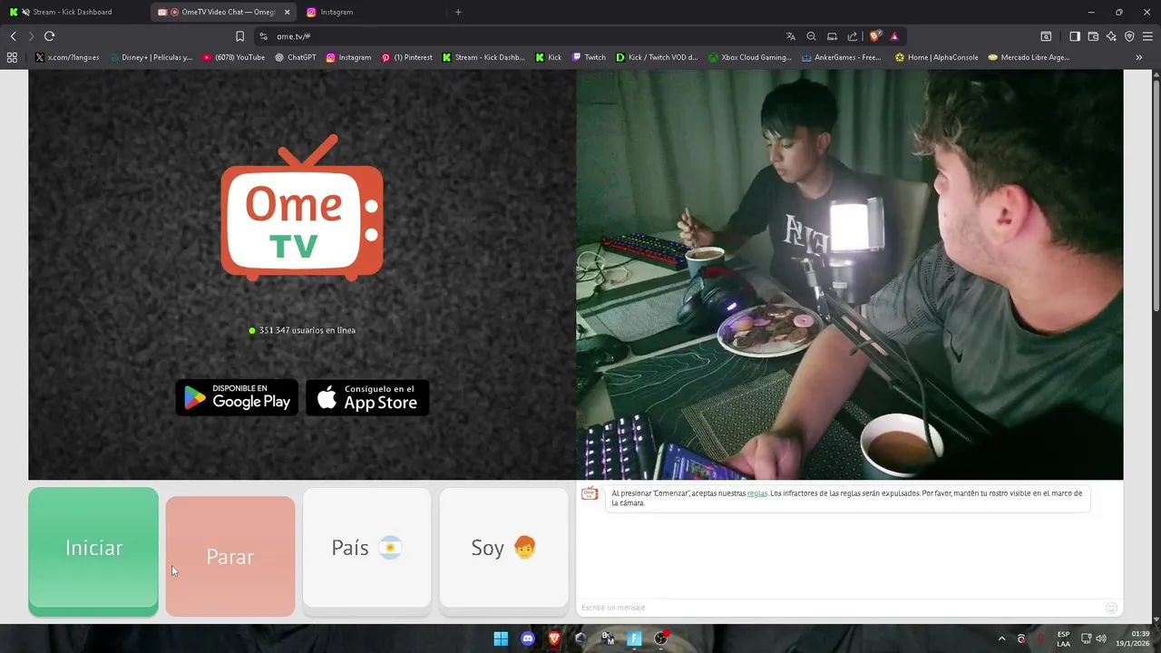The image size is (1161, 653).
Task: Open the Instagram bookmark
Action: tap(348, 57)
